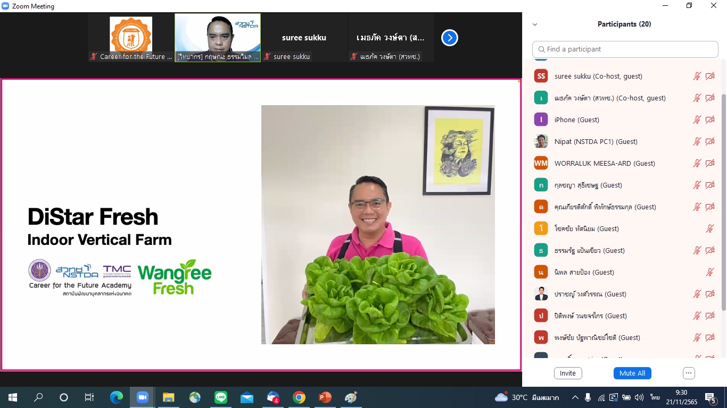Open the Mail app in taskbar
727x408 pixels.
[x=247, y=397]
